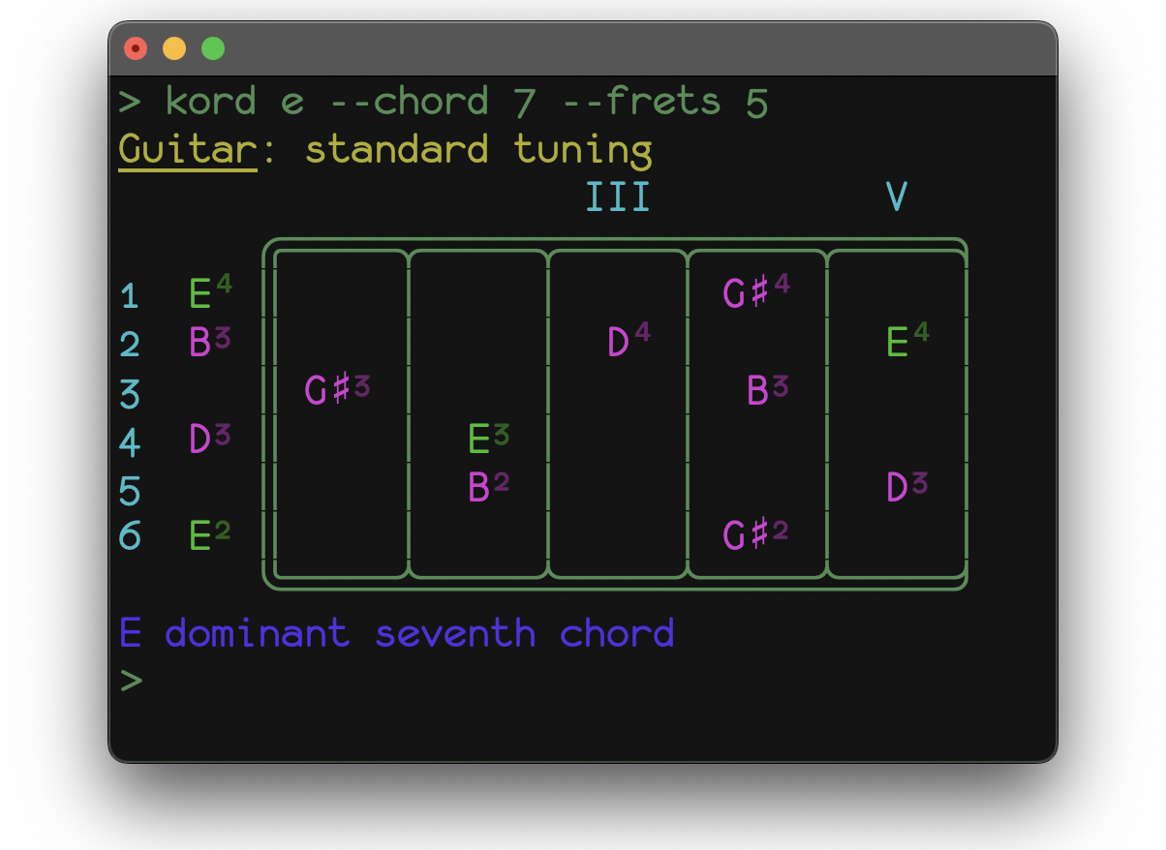Click the D3 note at fret V
The image size is (1166, 850).
coord(907,486)
